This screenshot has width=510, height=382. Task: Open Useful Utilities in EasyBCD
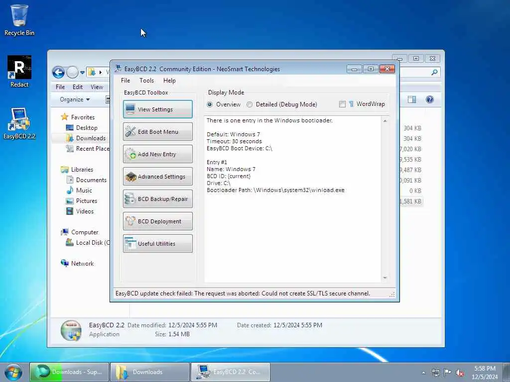pyautogui.click(x=158, y=244)
